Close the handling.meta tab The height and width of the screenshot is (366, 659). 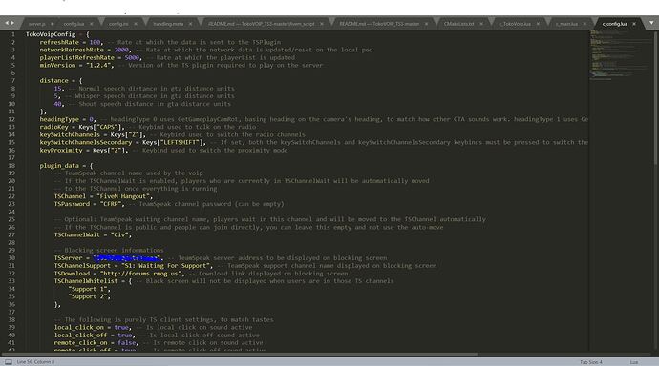click(190, 24)
